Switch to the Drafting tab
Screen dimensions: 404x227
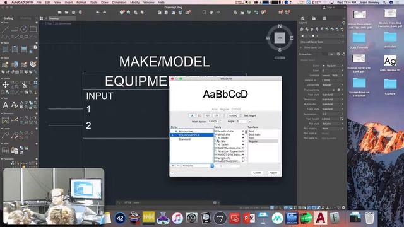tap(8, 18)
